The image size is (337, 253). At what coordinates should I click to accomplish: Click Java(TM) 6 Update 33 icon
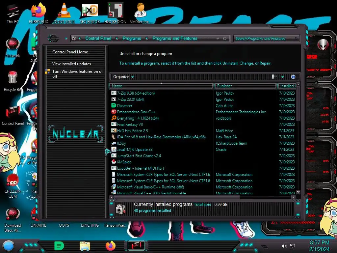114,150
